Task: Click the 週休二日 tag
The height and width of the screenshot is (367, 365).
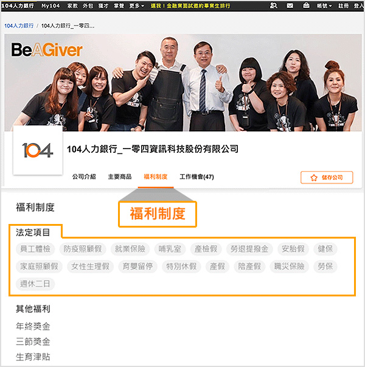Action: [x=35, y=284]
